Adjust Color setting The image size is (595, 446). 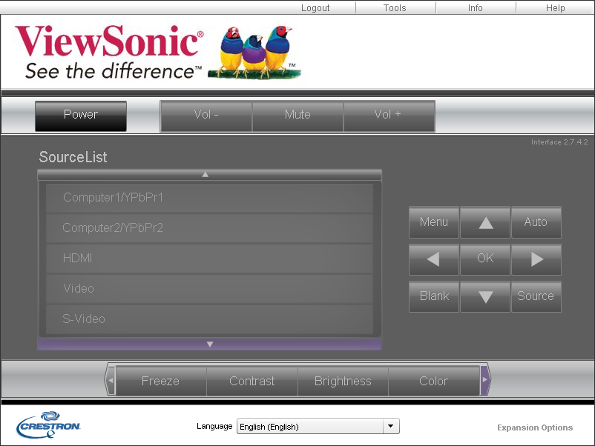pyautogui.click(x=434, y=381)
